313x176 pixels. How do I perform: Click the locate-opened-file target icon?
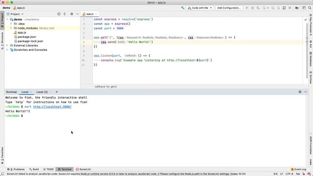(x=59, y=14)
